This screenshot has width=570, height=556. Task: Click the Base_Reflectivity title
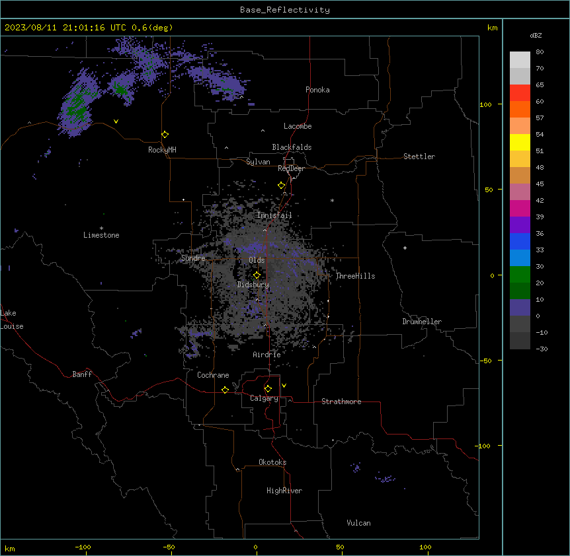285,10
